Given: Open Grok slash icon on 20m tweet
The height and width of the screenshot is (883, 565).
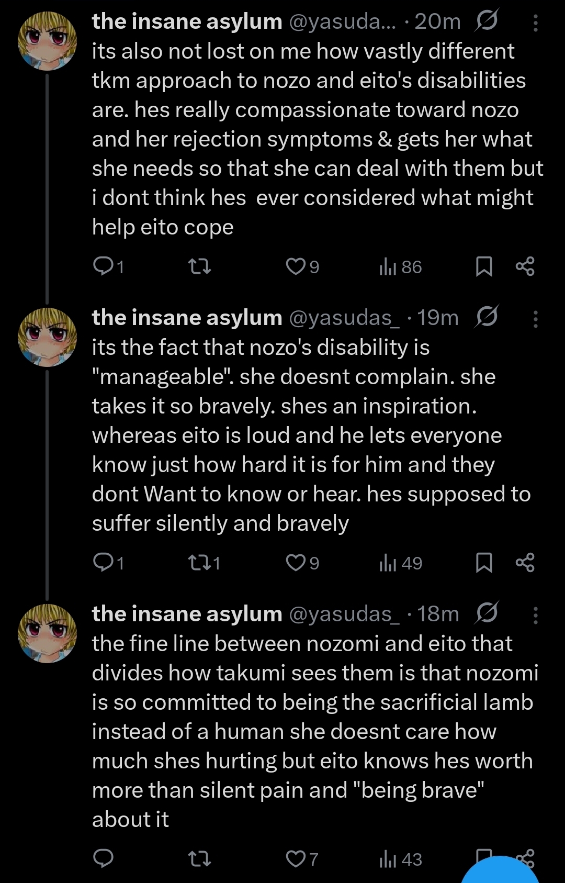Looking at the screenshot, I should pos(487,21).
